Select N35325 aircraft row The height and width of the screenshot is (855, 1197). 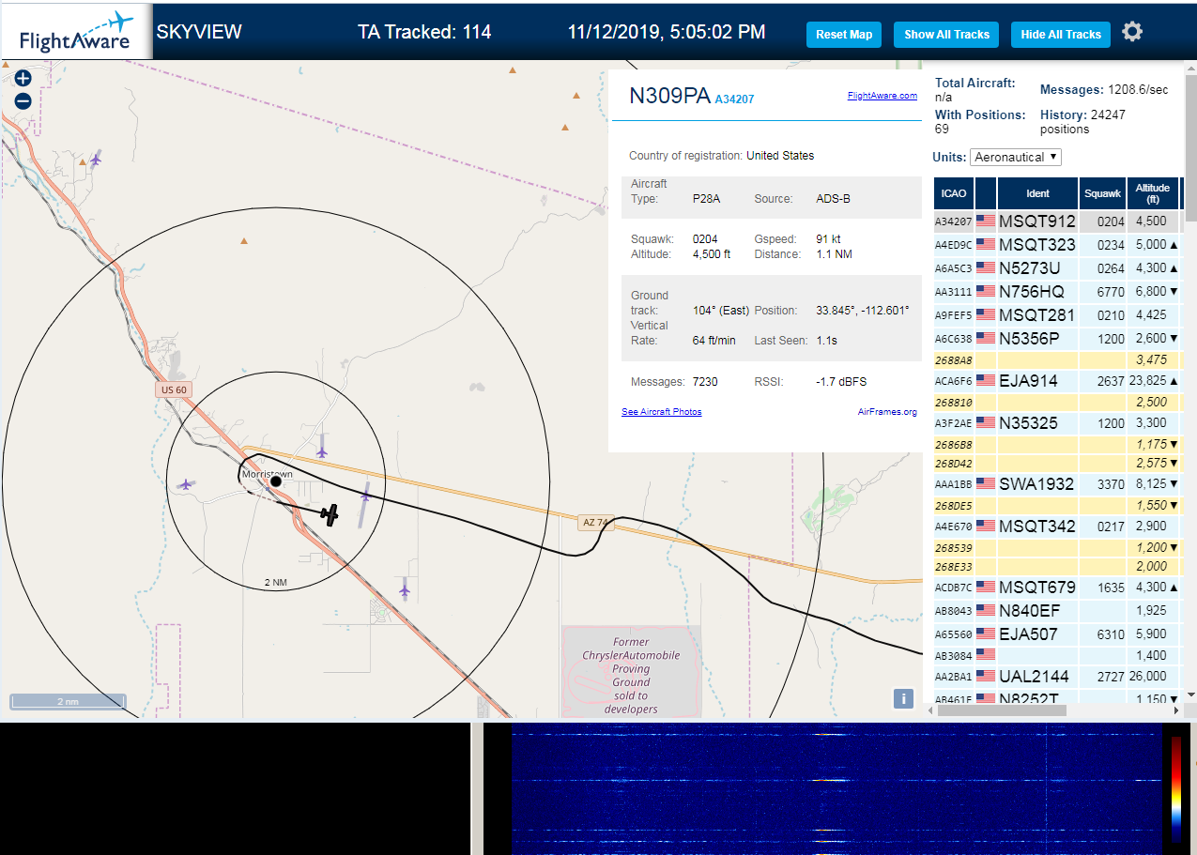click(x=1057, y=423)
